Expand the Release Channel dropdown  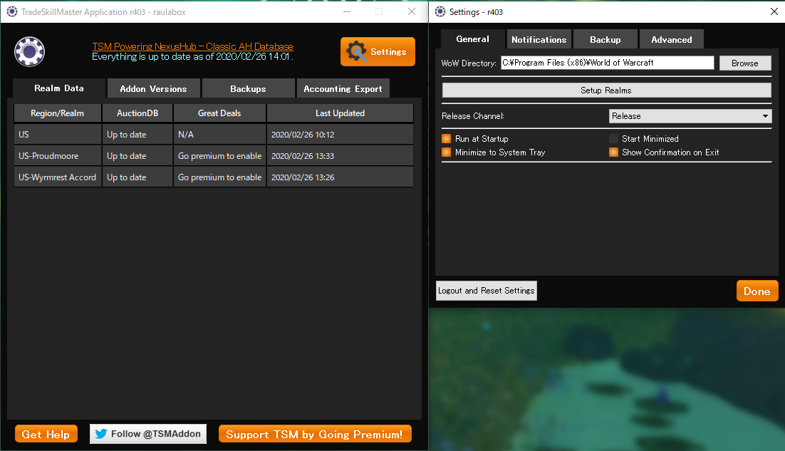[690, 116]
